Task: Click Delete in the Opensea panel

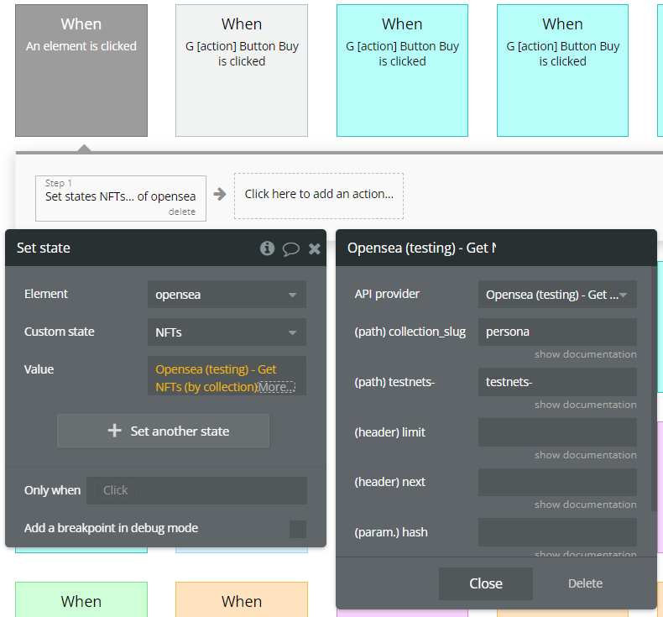Action: pos(585,583)
